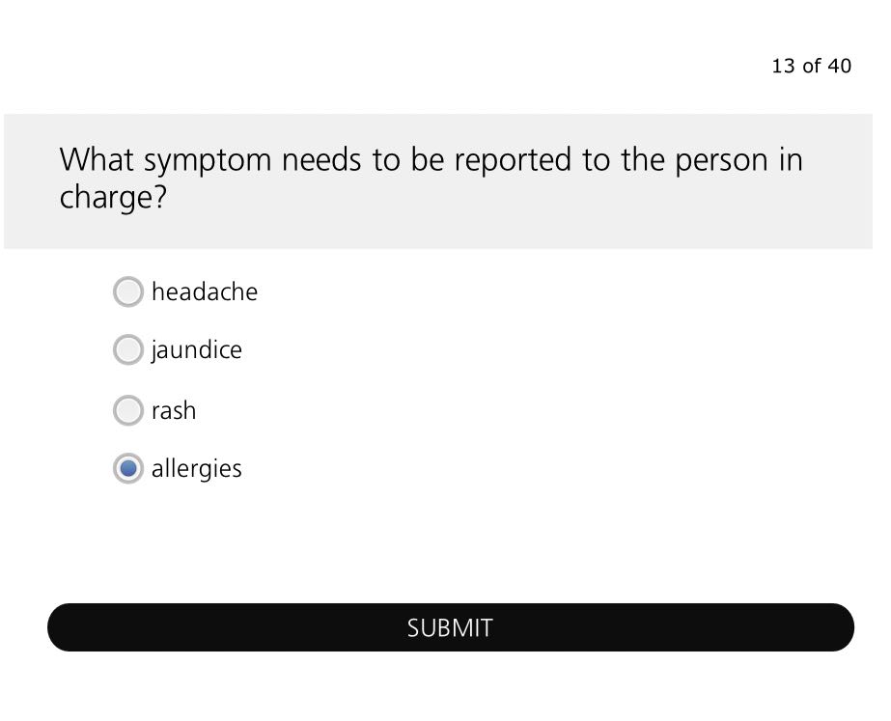The image size is (891, 721).
Task: Click the rash label text
Action: [173, 410]
